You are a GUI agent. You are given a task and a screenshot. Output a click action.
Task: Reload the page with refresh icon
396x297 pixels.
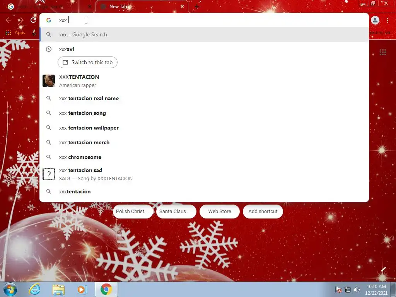click(x=33, y=20)
